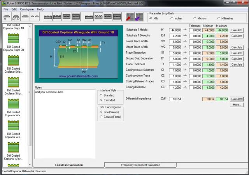
Task: Click the CEr Coating Dielectric value field
Action: tap(175, 87)
